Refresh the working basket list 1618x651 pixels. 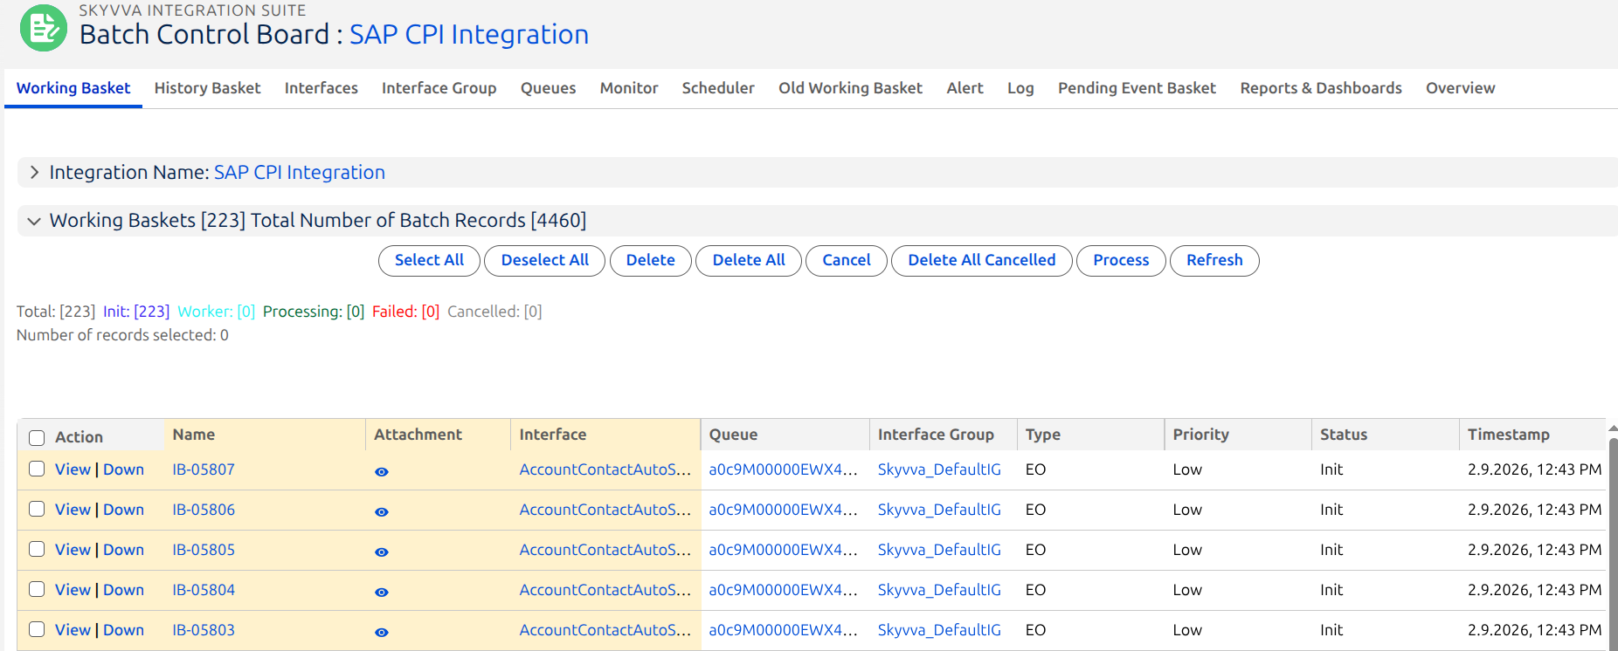1214,260
